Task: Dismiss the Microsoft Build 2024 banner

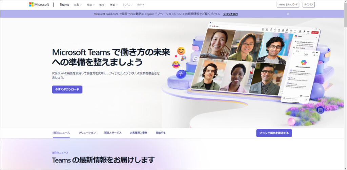Action: point(288,14)
